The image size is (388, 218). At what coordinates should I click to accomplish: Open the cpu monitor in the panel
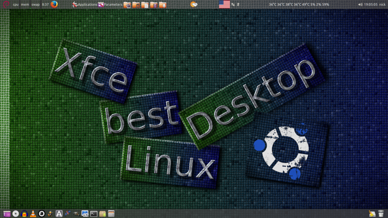16,4
